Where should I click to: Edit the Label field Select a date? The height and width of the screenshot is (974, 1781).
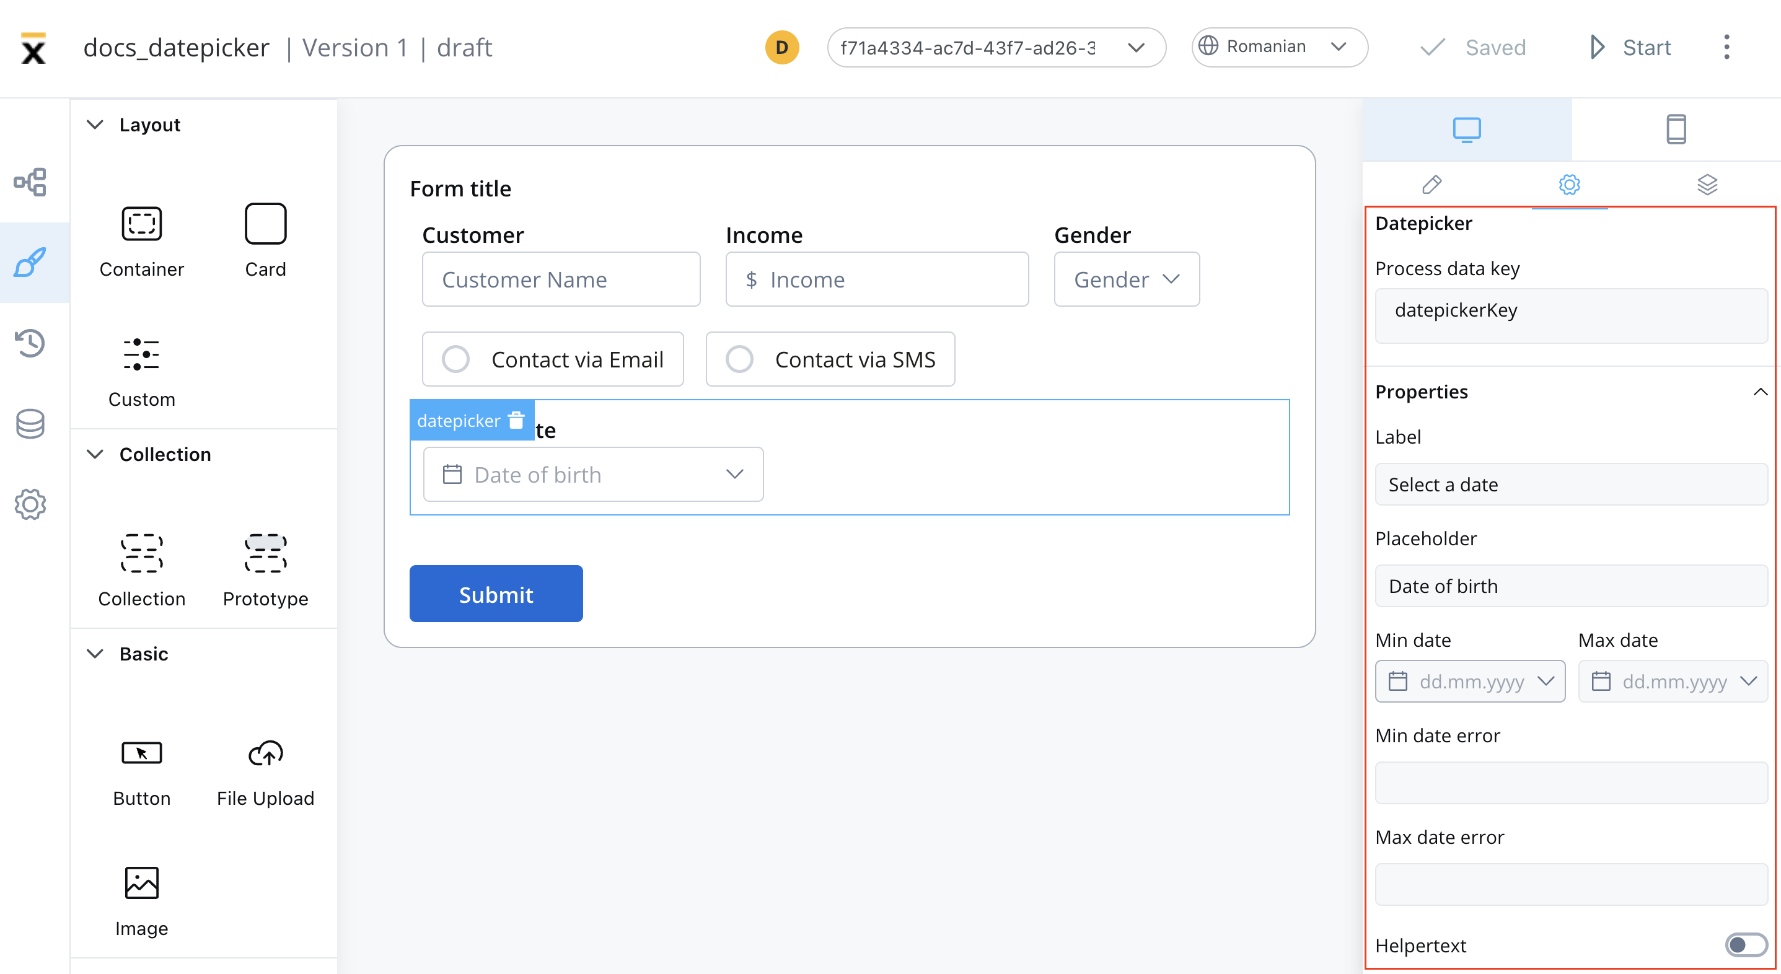1571,485
